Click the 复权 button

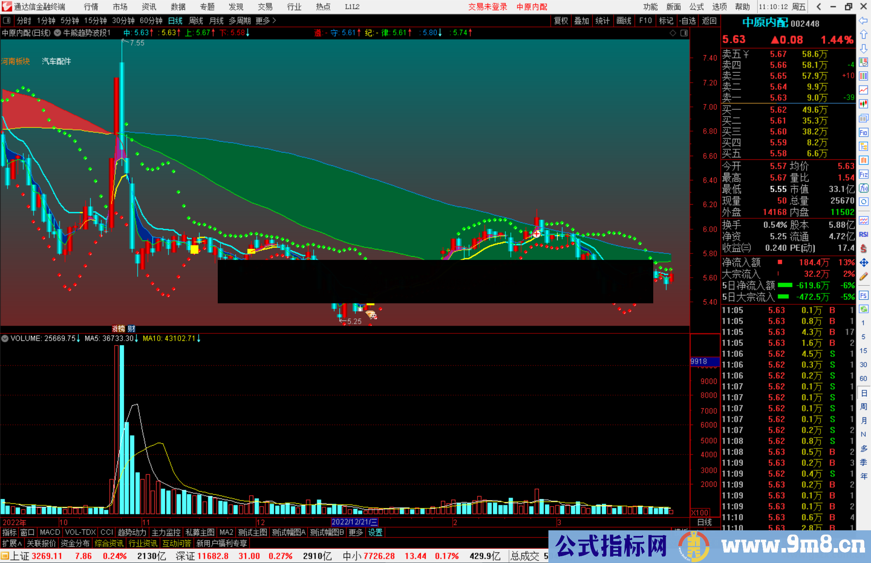[x=561, y=21]
